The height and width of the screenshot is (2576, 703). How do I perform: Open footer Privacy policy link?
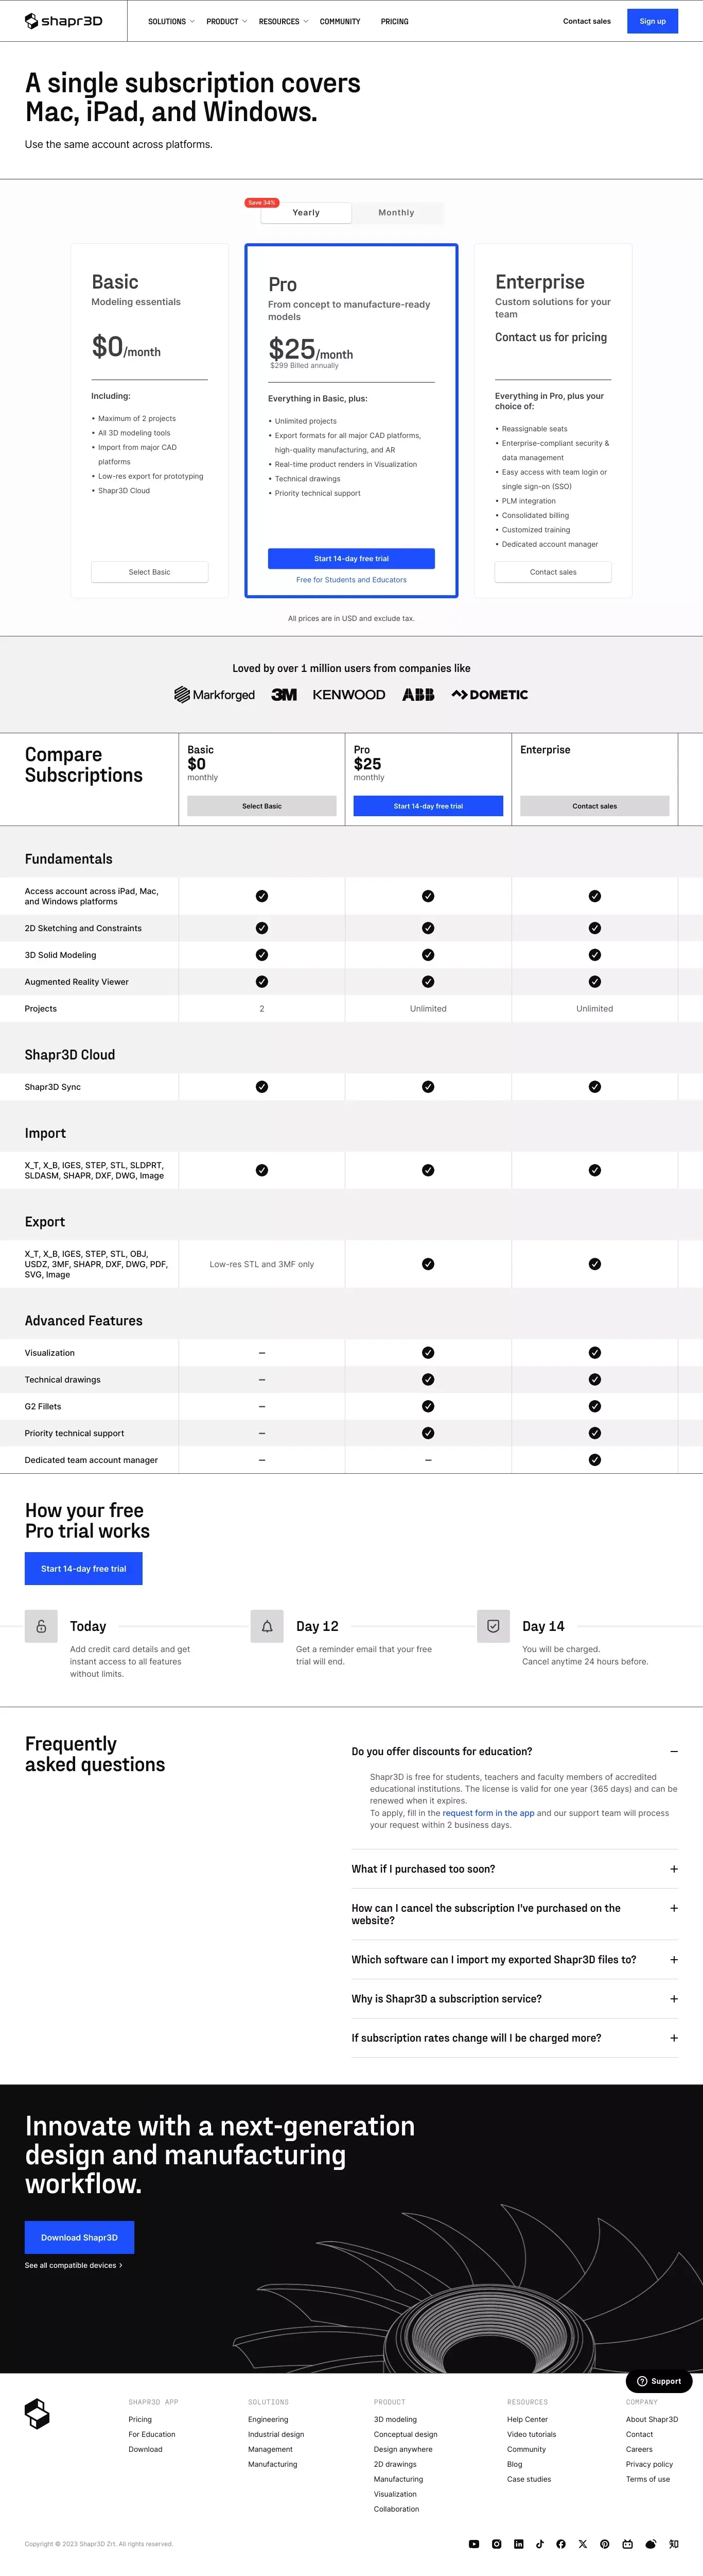[649, 2464]
